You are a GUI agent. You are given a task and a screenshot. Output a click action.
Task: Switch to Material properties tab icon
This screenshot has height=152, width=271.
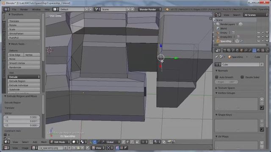coord(258,50)
